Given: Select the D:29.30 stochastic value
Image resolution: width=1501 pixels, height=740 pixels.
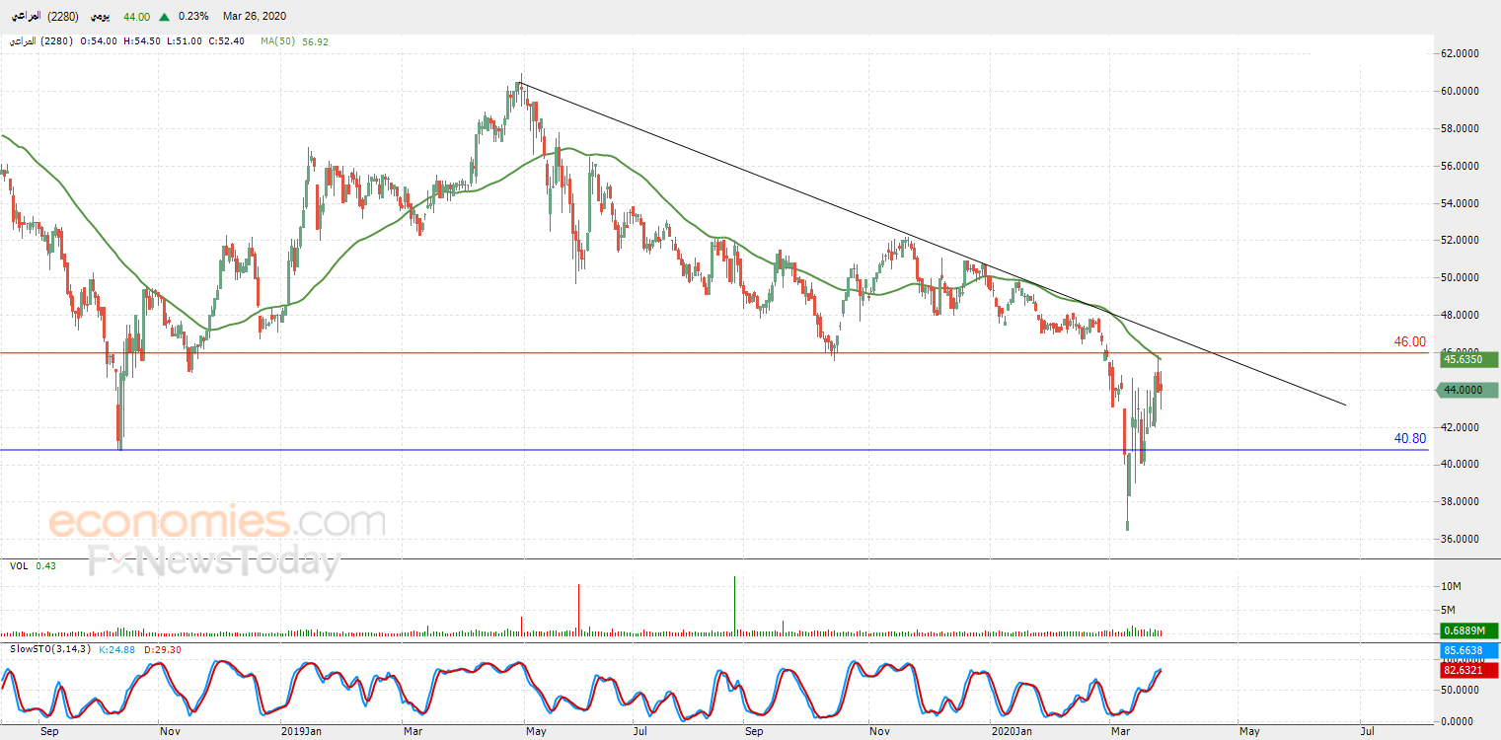Looking at the screenshot, I should coord(162,649).
